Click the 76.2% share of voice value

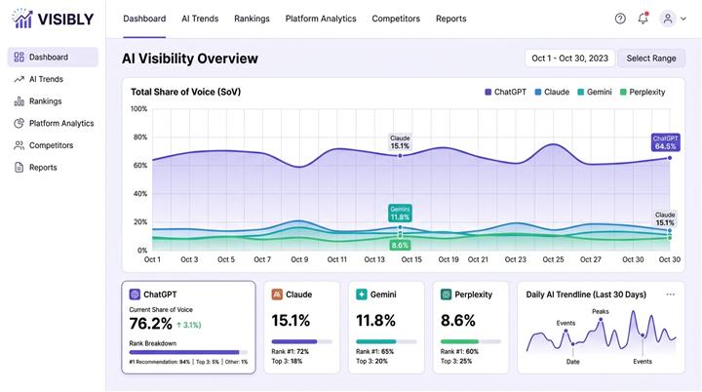tap(151, 324)
